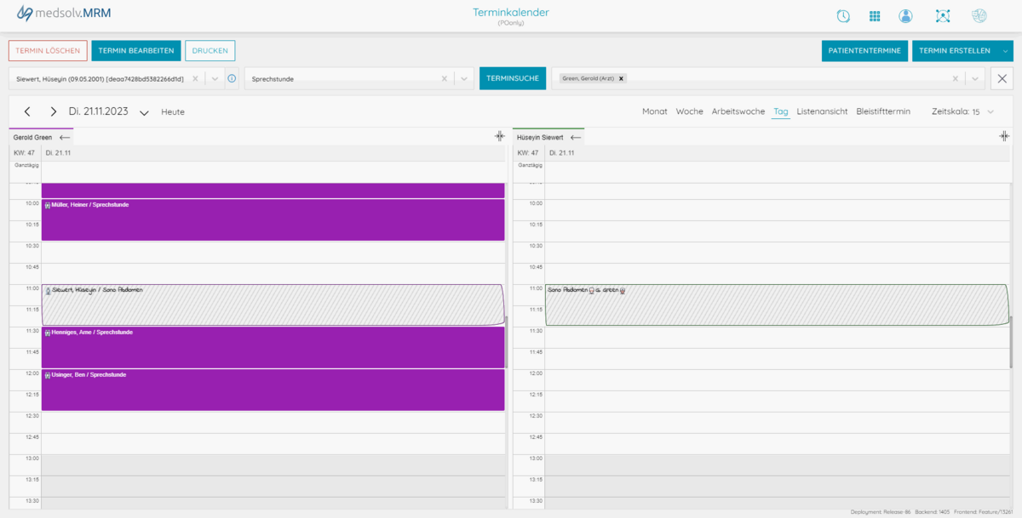Screen dimensions: 1022x518
Task: Click the arrow next to Hüseyin Siewert
Action: coord(576,137)
